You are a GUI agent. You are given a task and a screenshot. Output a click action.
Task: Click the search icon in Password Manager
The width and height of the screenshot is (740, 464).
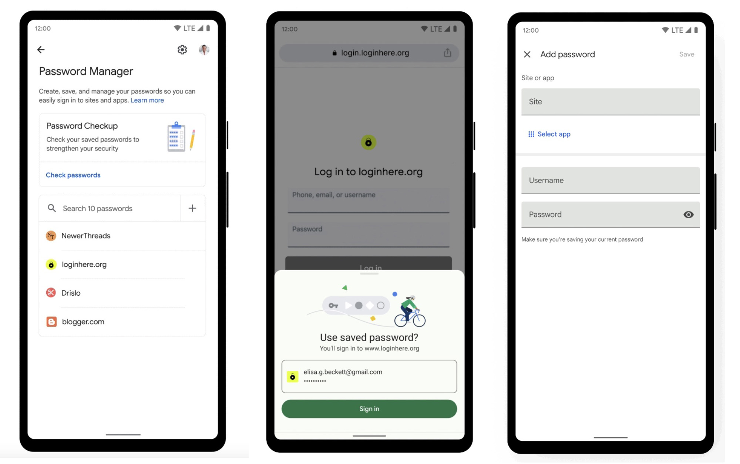[x=51, y=208]
